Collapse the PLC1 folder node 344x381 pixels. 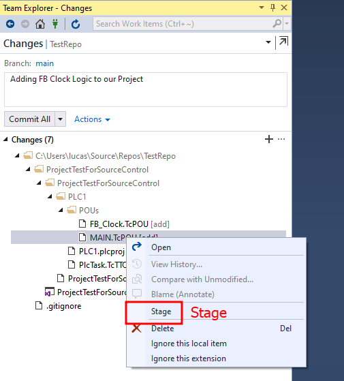click(x=50, y=196)
